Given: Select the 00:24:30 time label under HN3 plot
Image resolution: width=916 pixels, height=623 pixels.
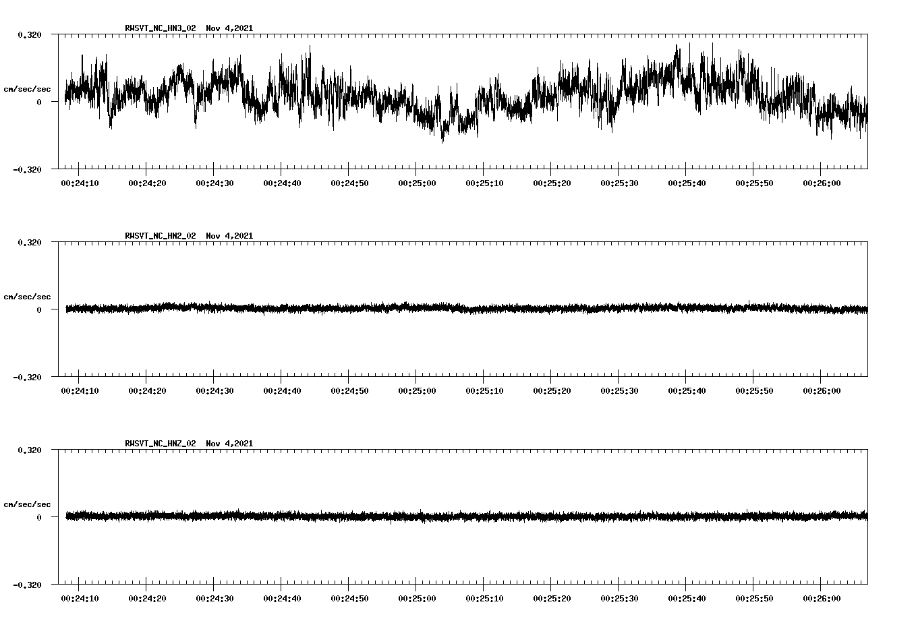Looking at the screenshot, I should pyautogui.click(x=215, y=183).
